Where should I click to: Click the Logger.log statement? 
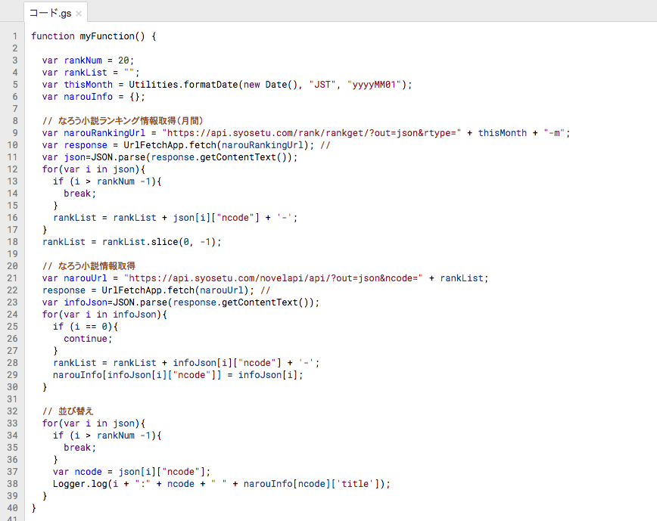222,484
